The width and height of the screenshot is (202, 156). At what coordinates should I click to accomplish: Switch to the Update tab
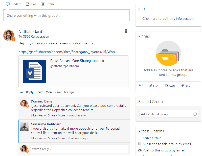13,4
